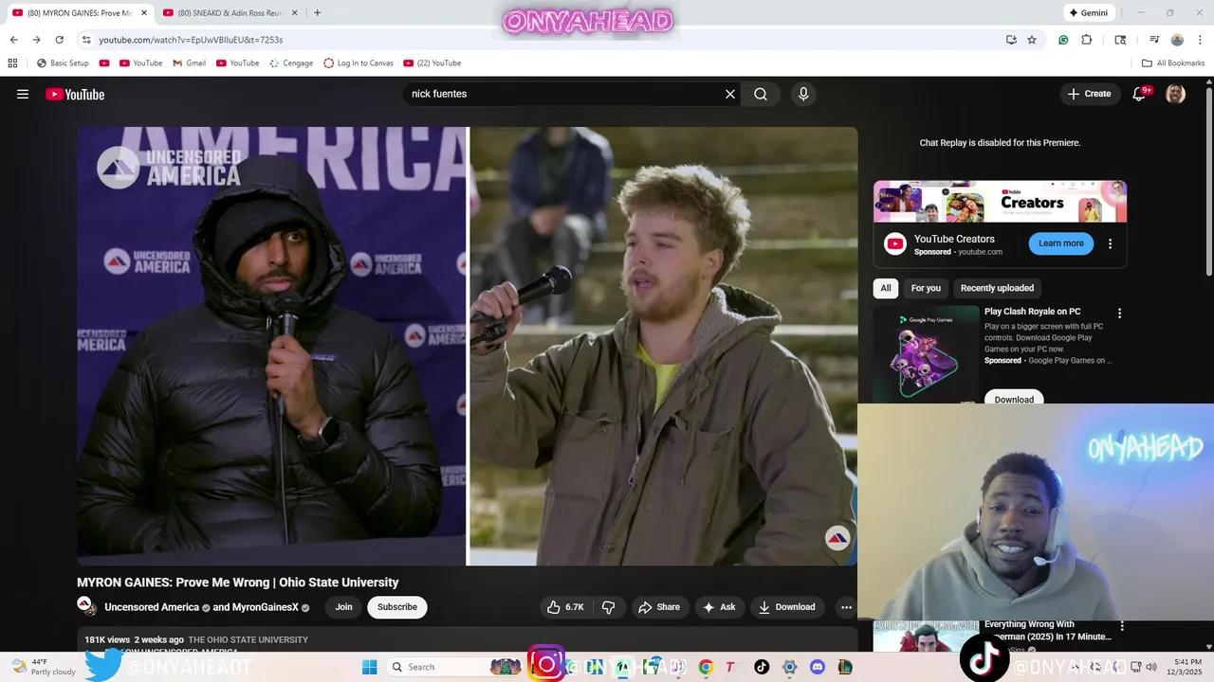Install app icon in address bar
This screenshot has width=1214, height=682.
[x=1011, y=40]
